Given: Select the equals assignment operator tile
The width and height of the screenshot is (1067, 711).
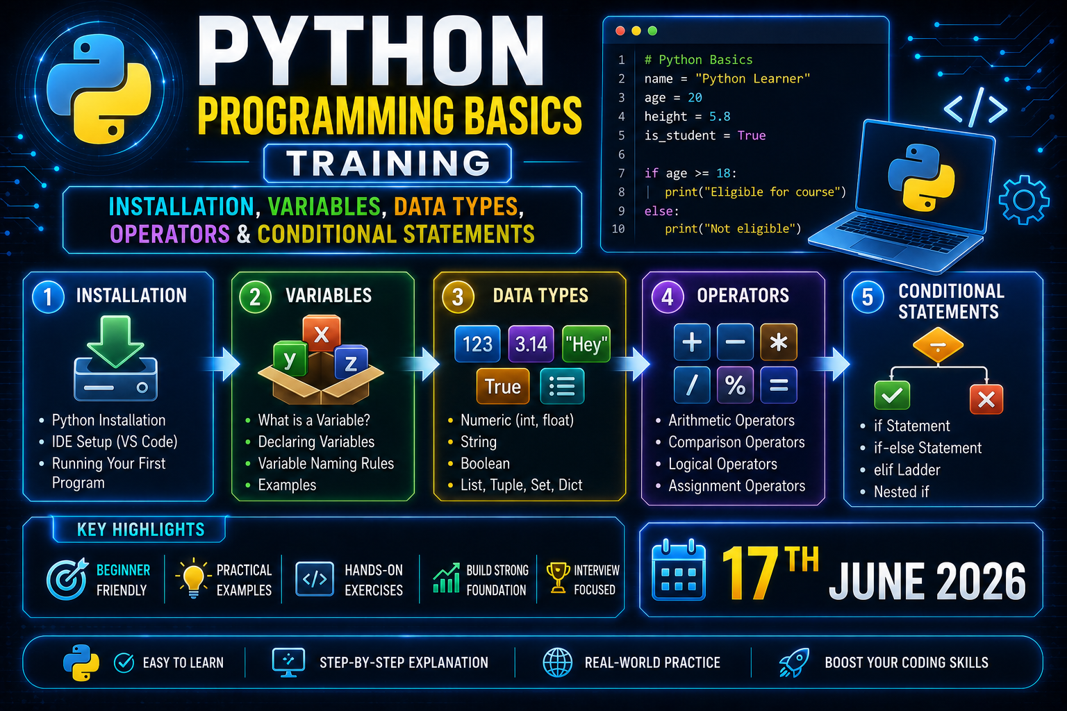Looking at the screenshot, I should tap(779, 385).
